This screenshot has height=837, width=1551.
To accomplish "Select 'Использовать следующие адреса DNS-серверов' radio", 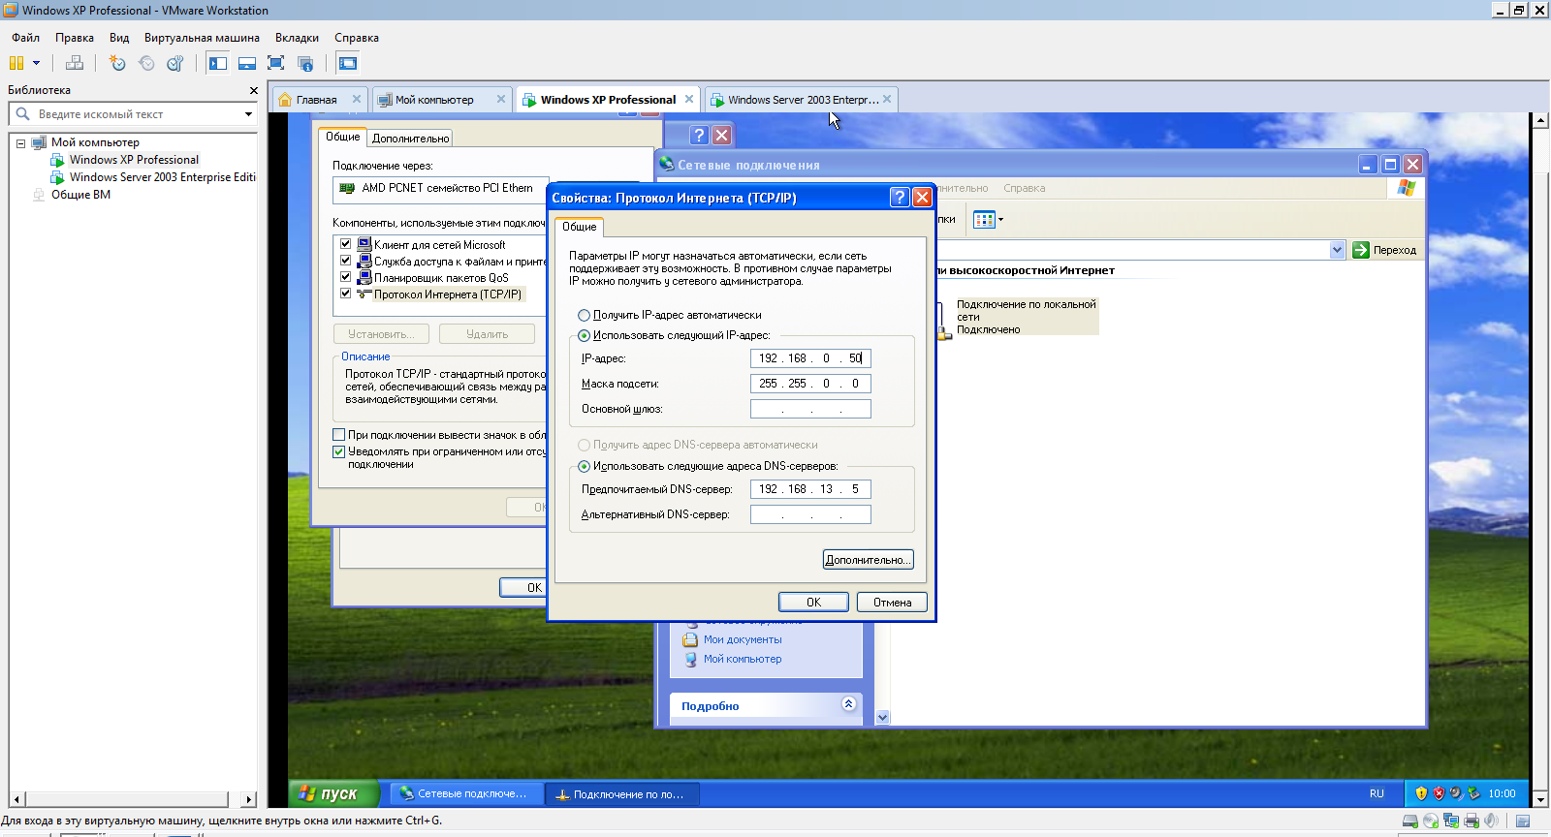I will click(584, 466).
